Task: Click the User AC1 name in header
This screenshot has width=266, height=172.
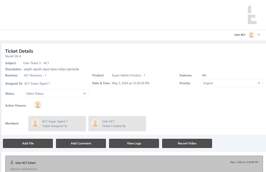Action: pyautogui.click(x=240, y=35)
